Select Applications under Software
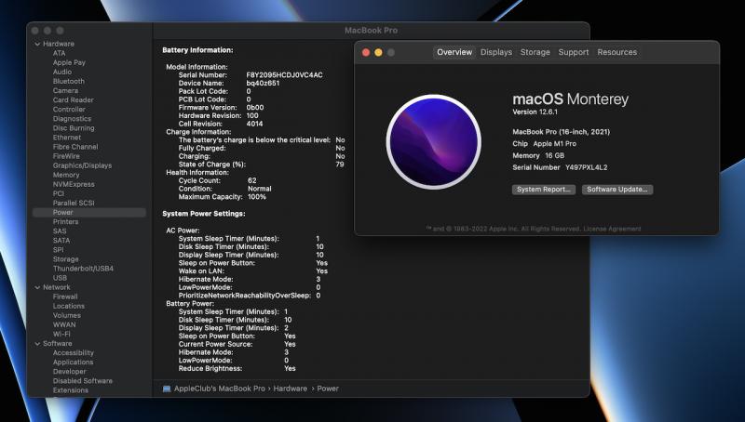Viewport: 745px width, 422px height. point(73,363)
